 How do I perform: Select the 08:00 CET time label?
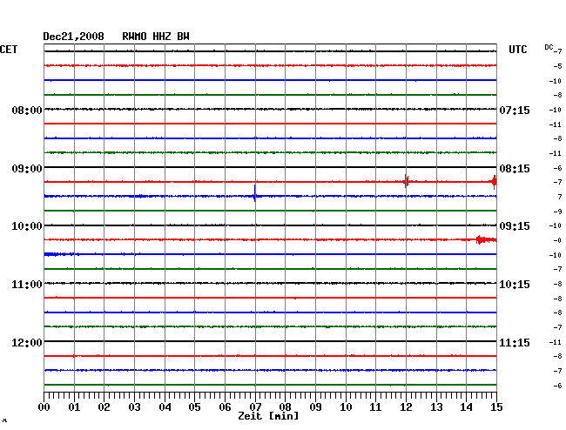(x=27, y=110)
